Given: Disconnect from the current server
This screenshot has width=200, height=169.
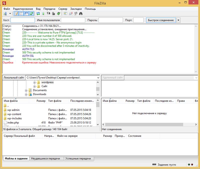Looking at the screenshot, I should click(53, 13).
